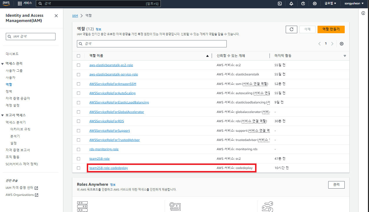Open 정보 link next to 역할 (12)
The width and height of the screenshot is (369, 212).
[98, 29]
